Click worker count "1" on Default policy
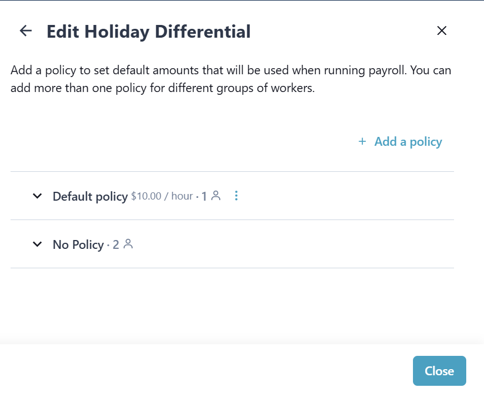Viewport: 484px width, 393px height. 204,196
